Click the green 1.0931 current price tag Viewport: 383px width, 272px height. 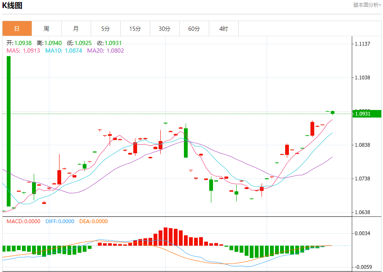point(367,114)
